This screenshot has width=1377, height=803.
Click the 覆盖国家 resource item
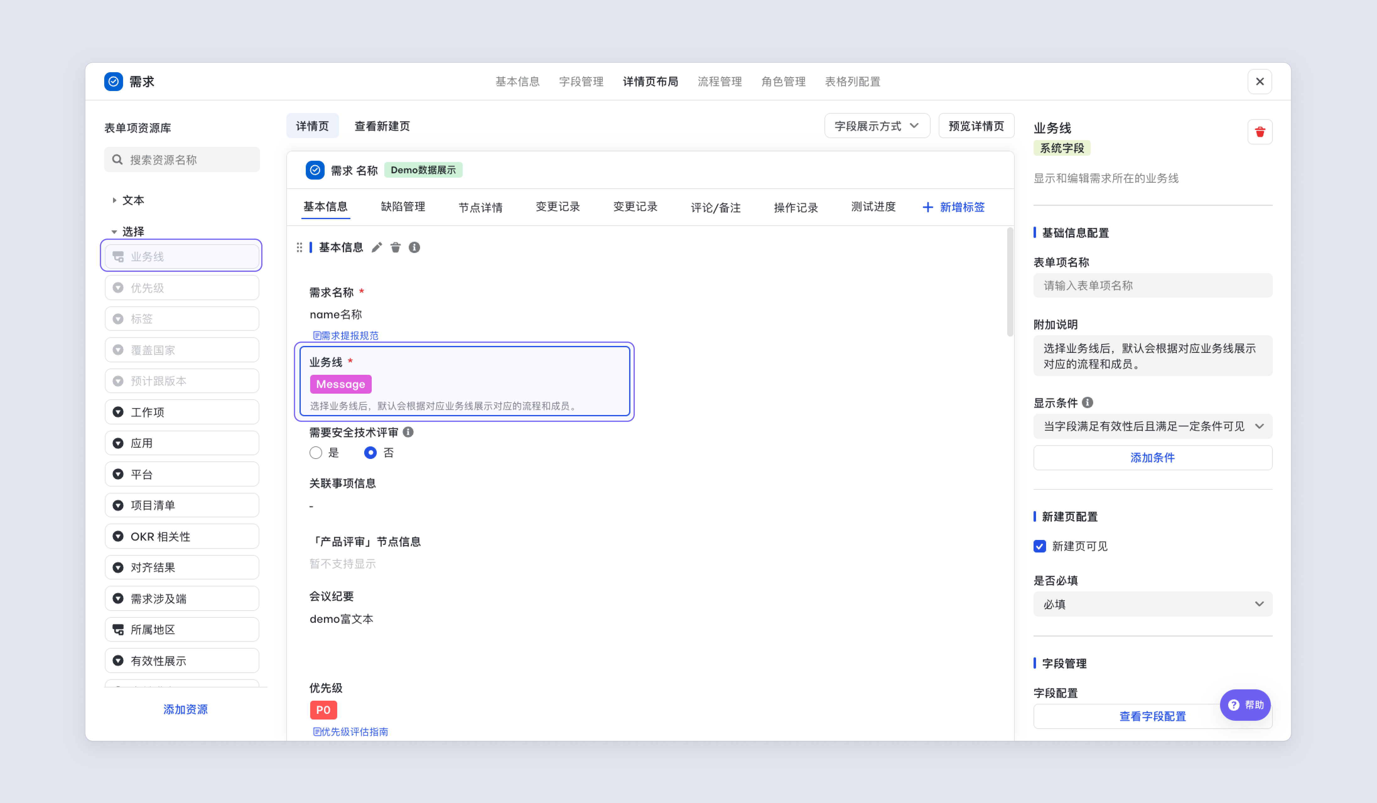coord(182,350)
